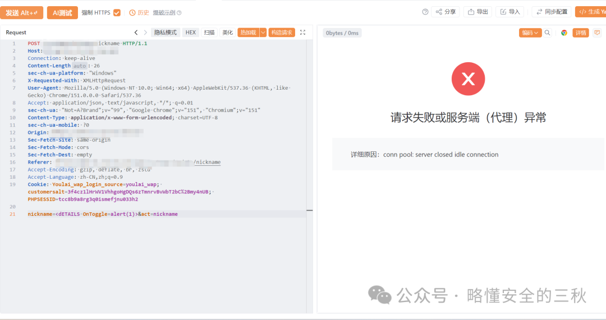The height and width of the screenshot is (320, 606).
Task: Open the 编码 encoding dropdown
Action: [x=530, y=33]
